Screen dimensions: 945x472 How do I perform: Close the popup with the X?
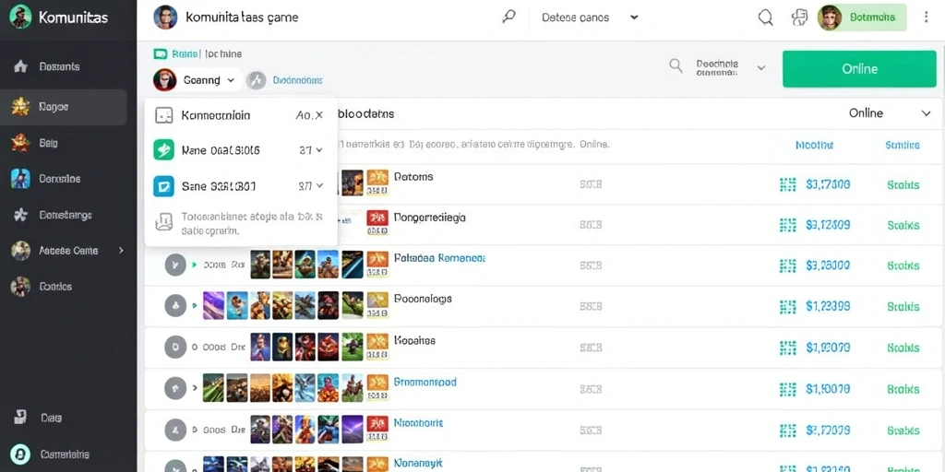coord(318,115)
